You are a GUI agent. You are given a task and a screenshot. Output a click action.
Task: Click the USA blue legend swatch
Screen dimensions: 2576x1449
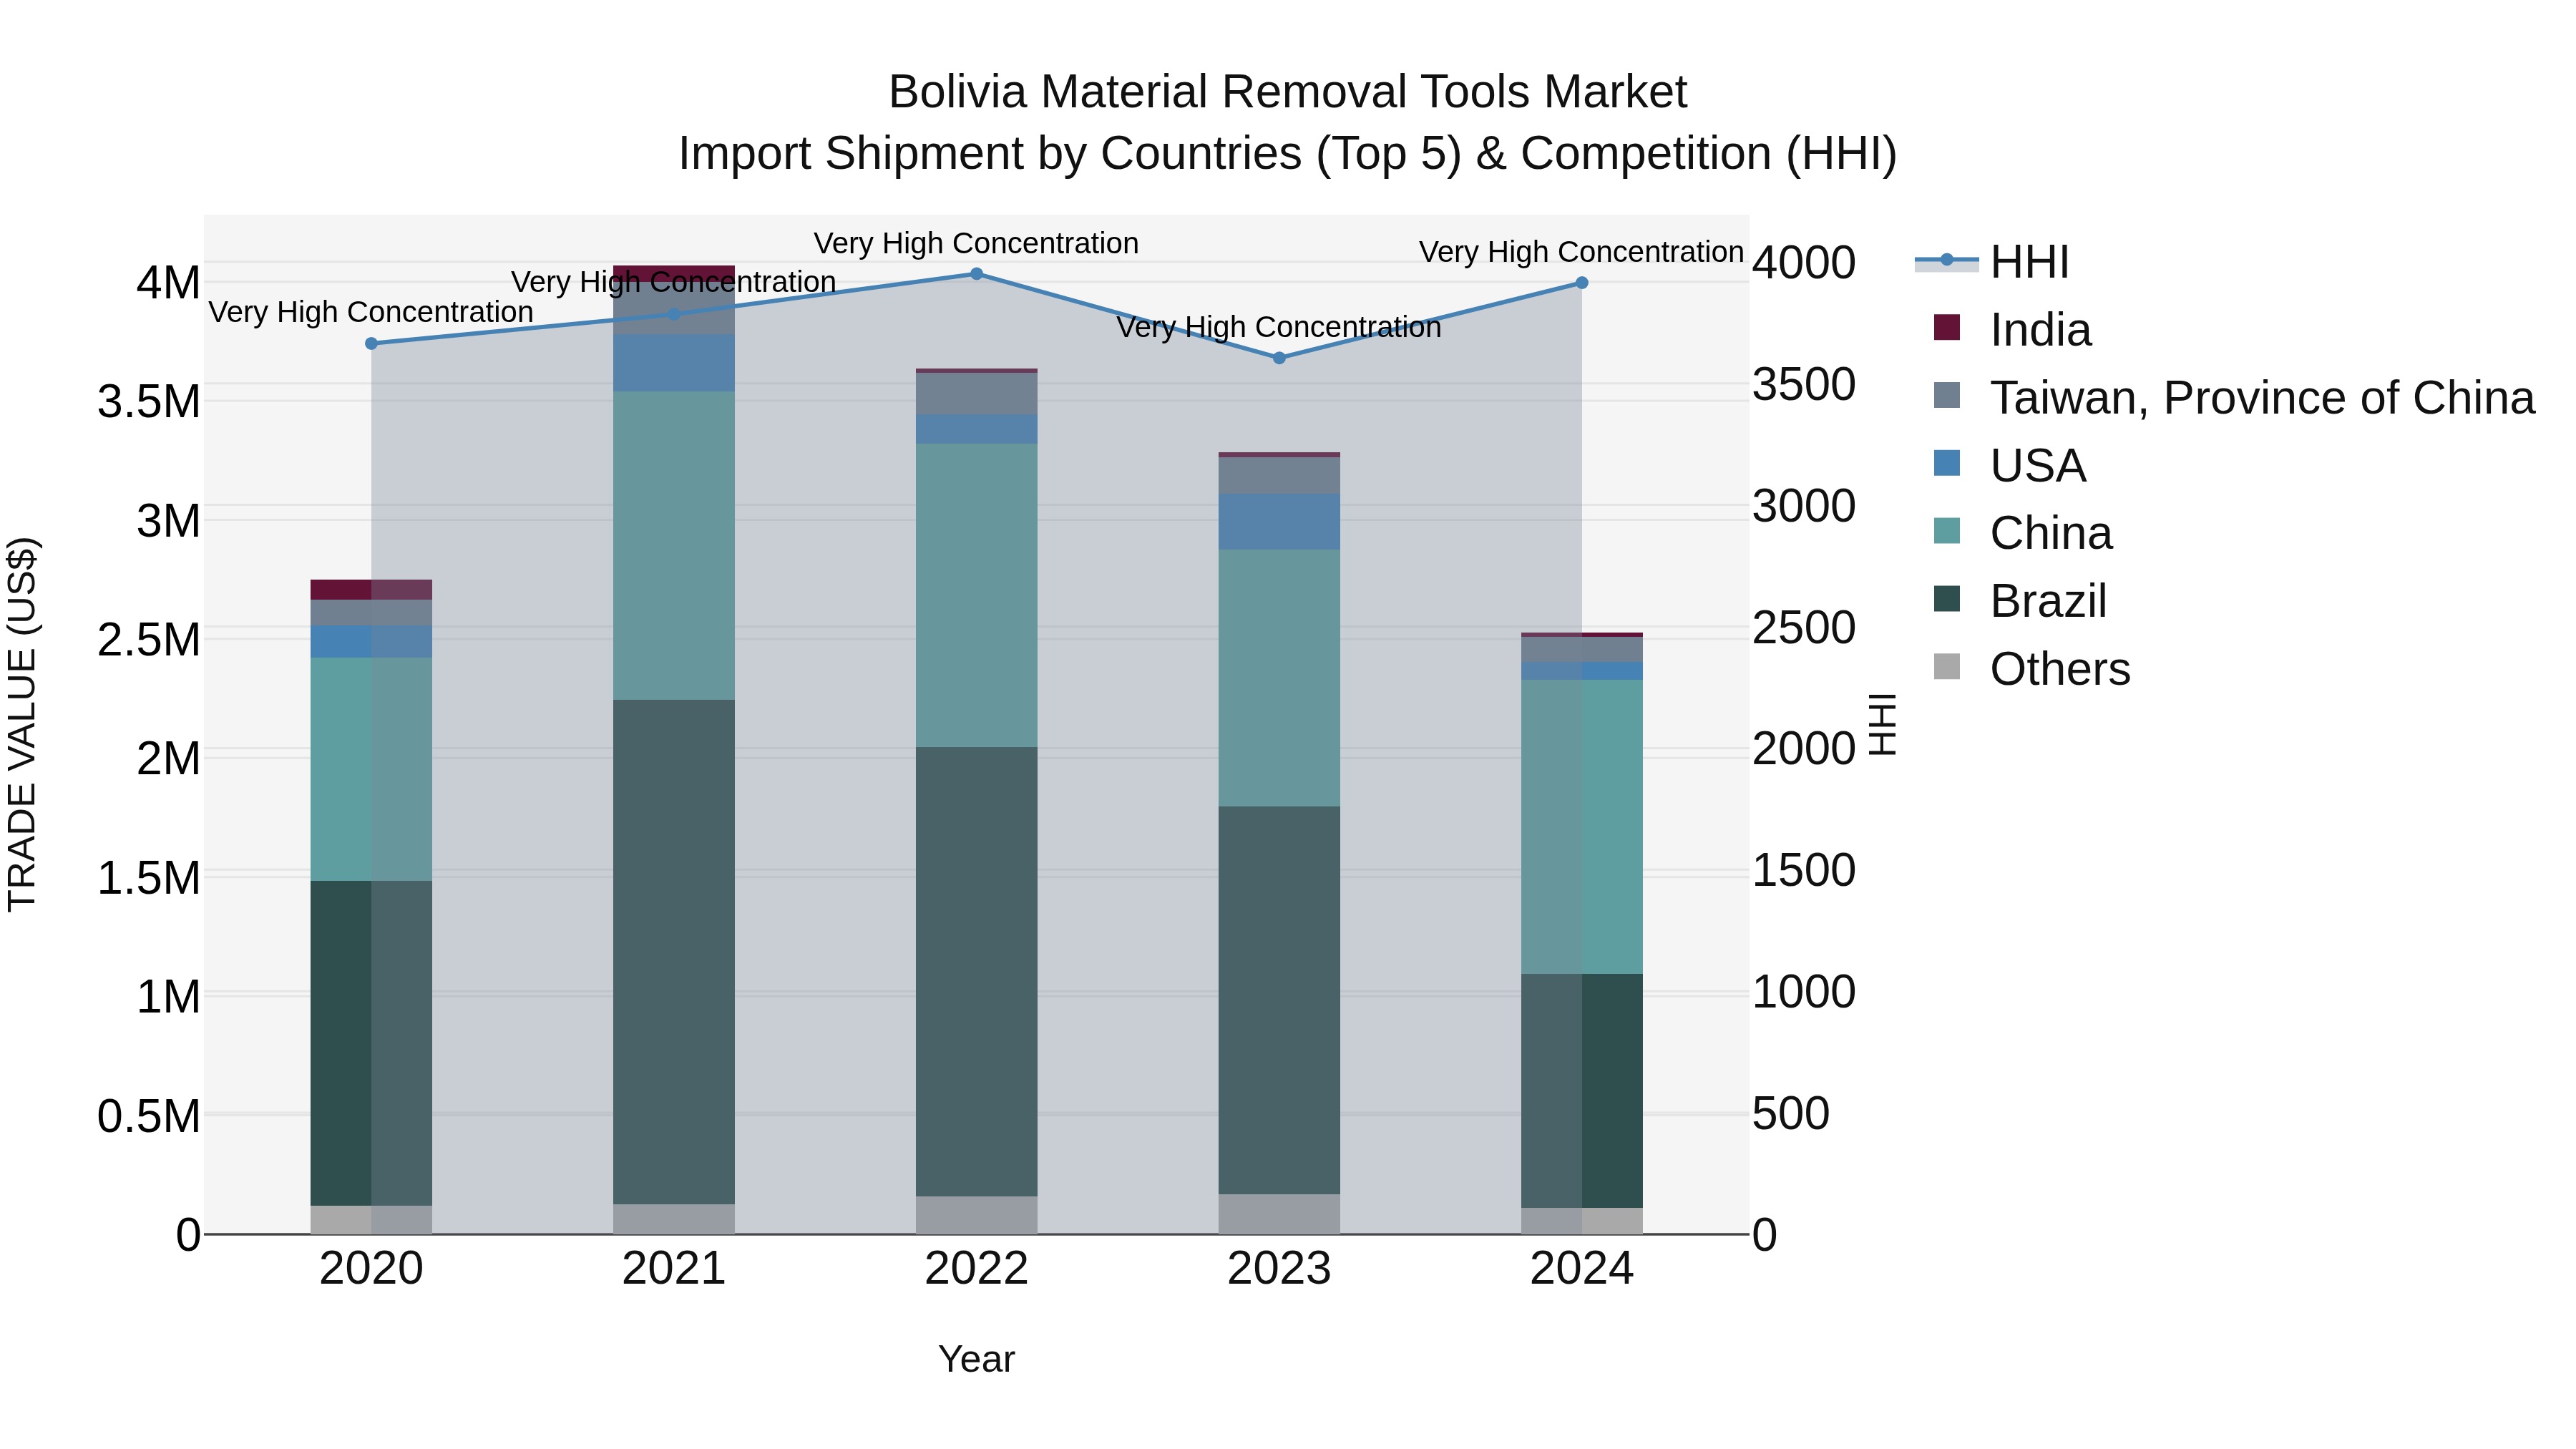(1947, 463)
